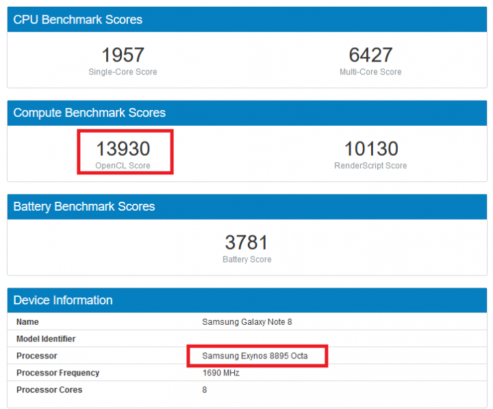The width and height of the screenshot is (493, 409).
Task: Select the Samsung Exynos 8895 Octa value
Action: 255,356
